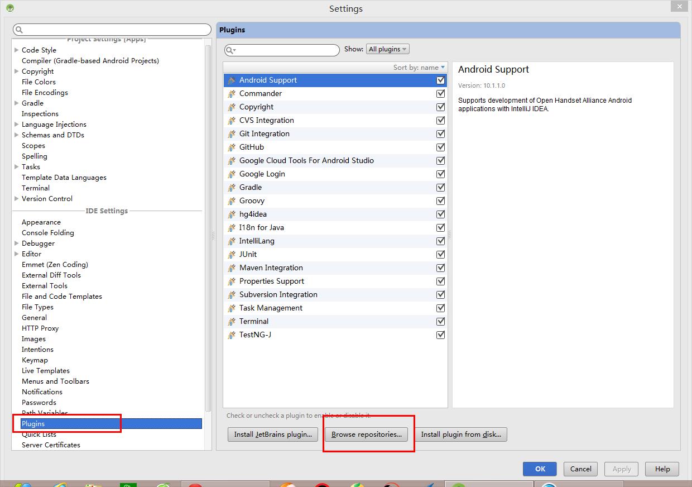Expand the Gradle settings node

pos(17,103)
